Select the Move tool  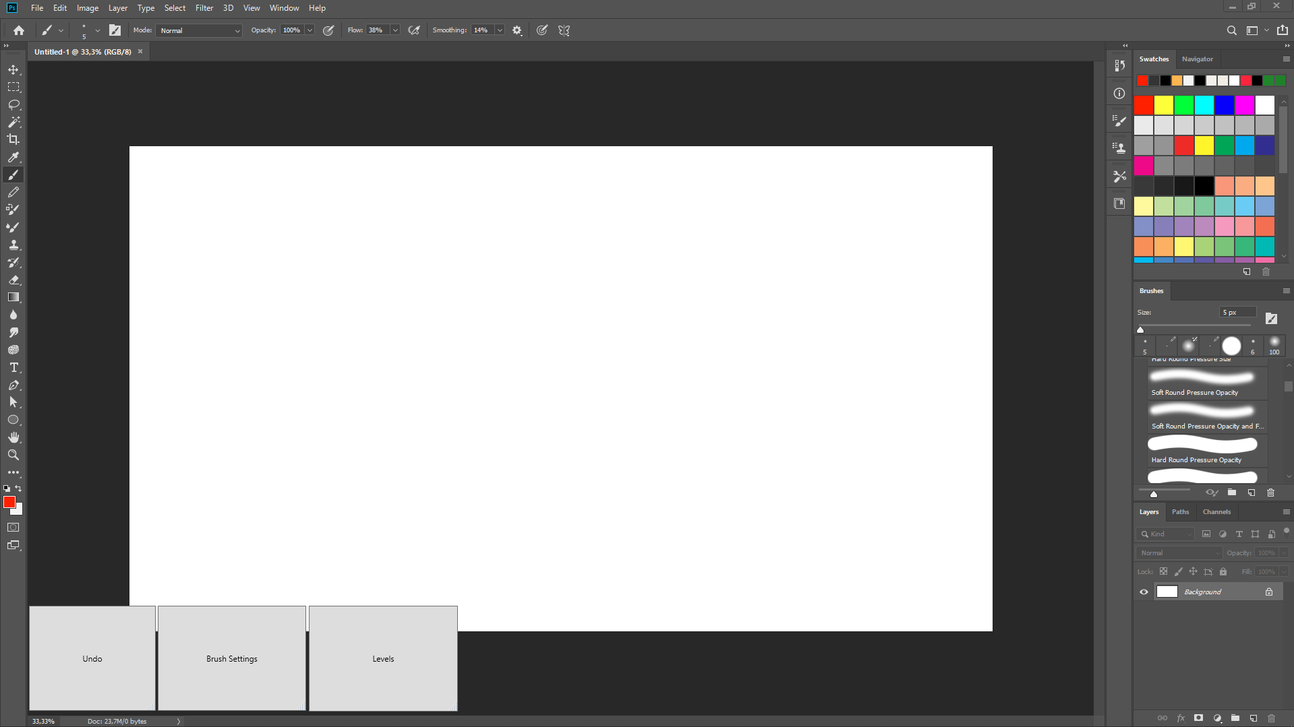pos(13,69)
